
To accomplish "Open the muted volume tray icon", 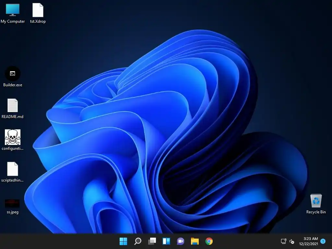I will [292, 241].
